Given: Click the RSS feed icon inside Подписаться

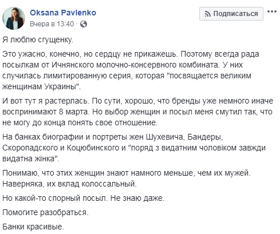Looking at the screenshot, I should 207,14.
